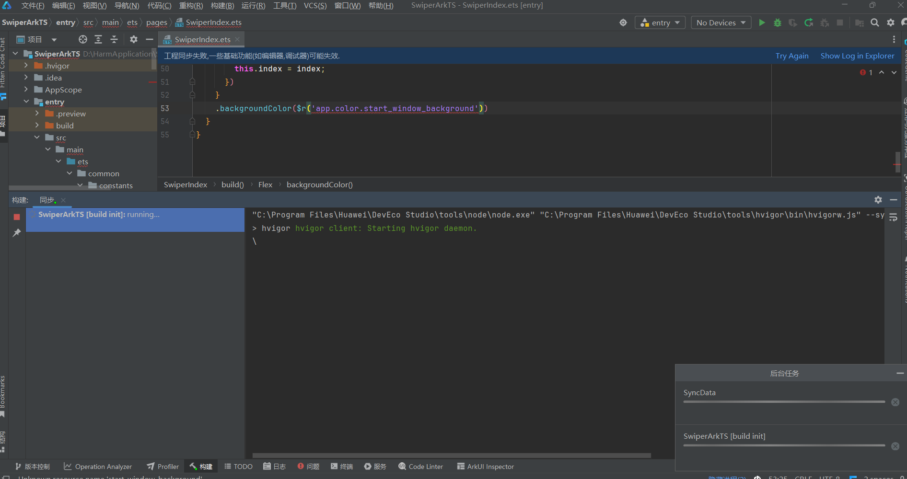Click the Sync project refresh icon
Image resolution: width=907 pixels, height=479 pixels.
[809, 23]
